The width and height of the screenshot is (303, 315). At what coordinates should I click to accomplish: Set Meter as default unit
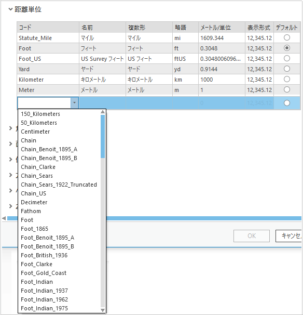click(287, 89)
